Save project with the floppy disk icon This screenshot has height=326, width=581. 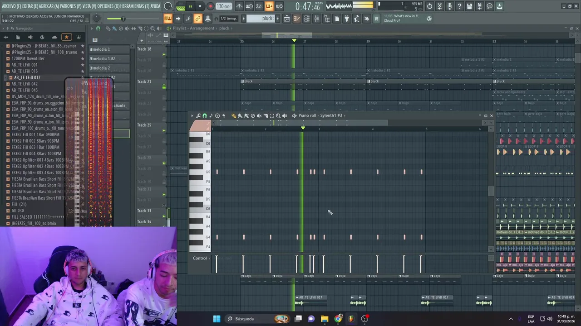click(469, 6)
